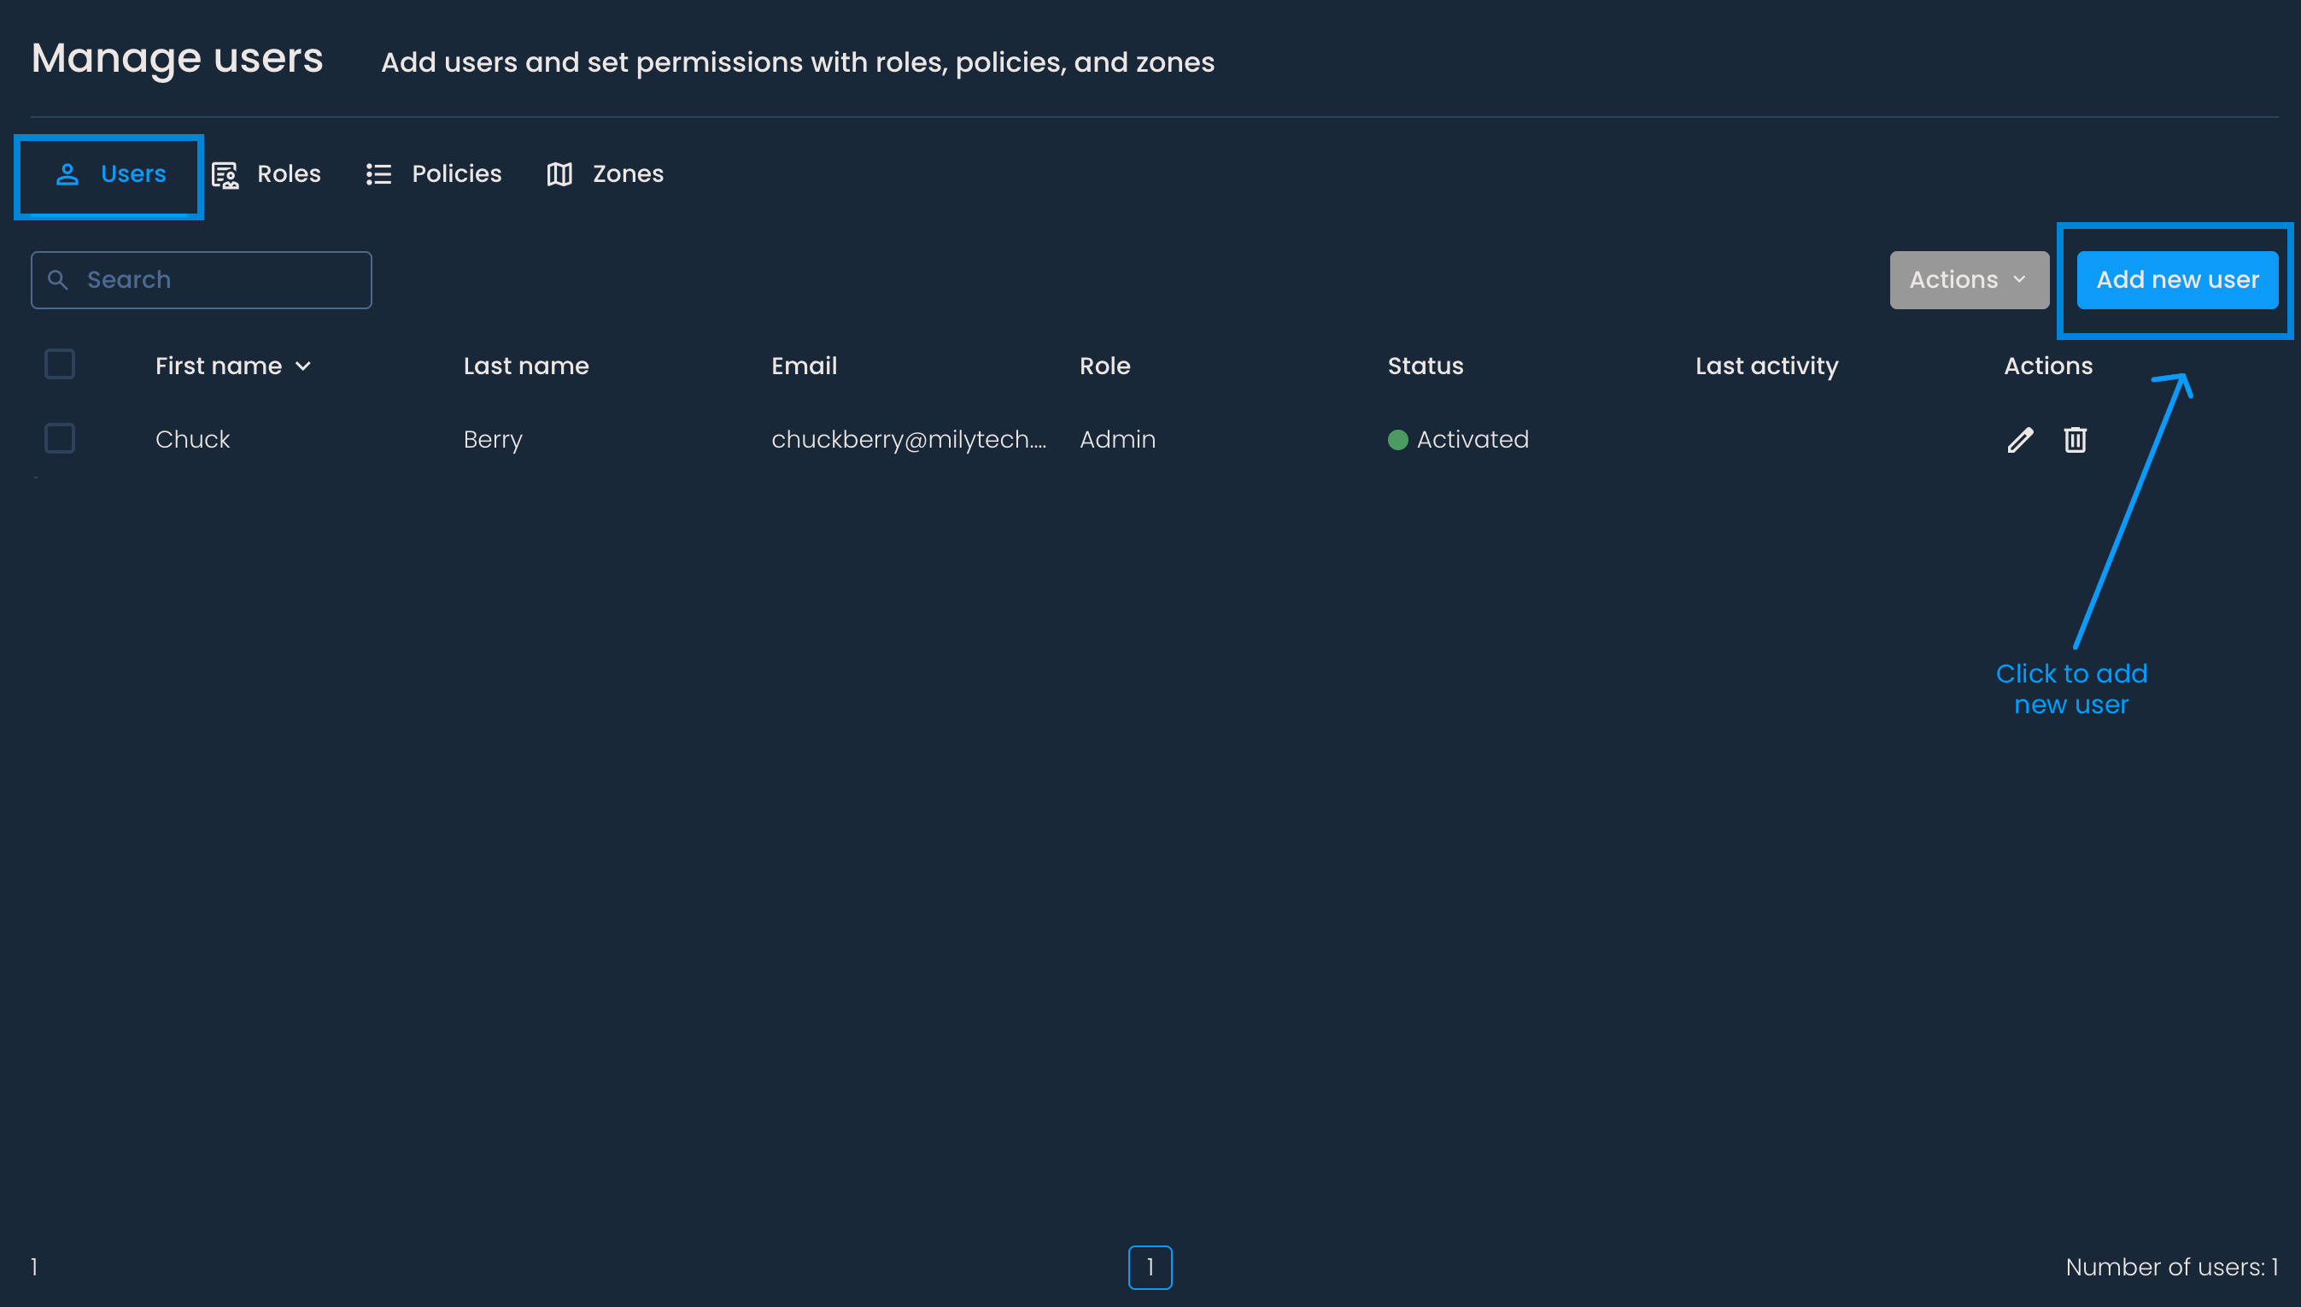
Task: Click the pencil edit icon for Chuck
Action: pyautogui.click(x=2019, y=440)
